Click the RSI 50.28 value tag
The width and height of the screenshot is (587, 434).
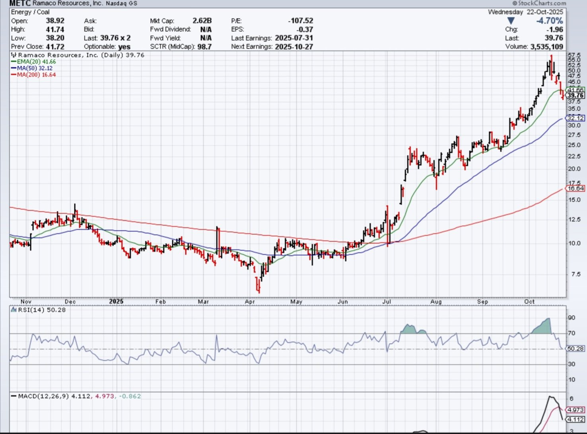(575, 349)
